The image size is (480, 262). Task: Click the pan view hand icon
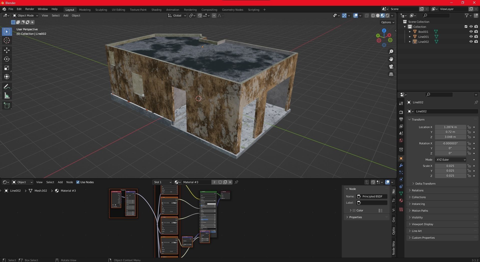(391, 59)
